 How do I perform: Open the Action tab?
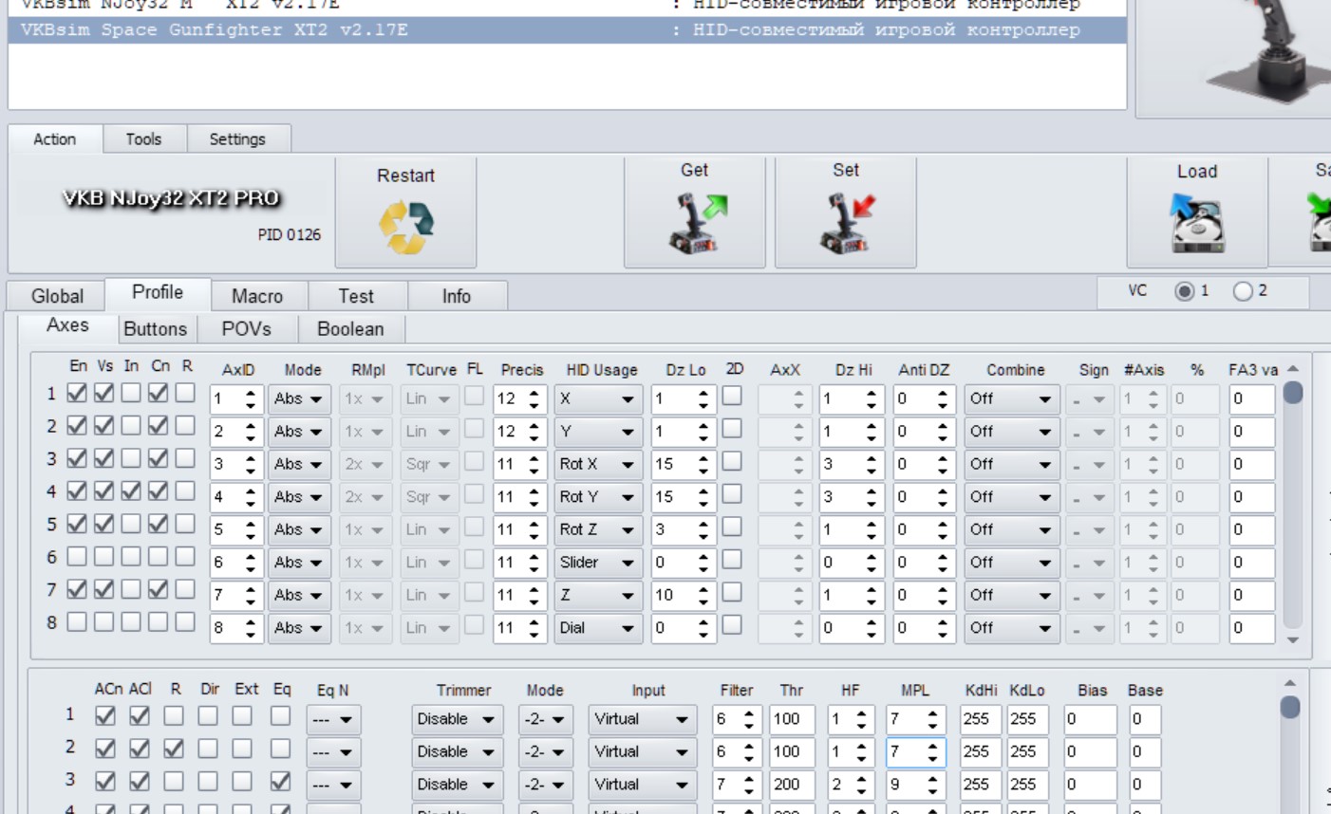[55, 139]
